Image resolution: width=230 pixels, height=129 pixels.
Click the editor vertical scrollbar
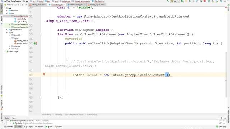226,75
